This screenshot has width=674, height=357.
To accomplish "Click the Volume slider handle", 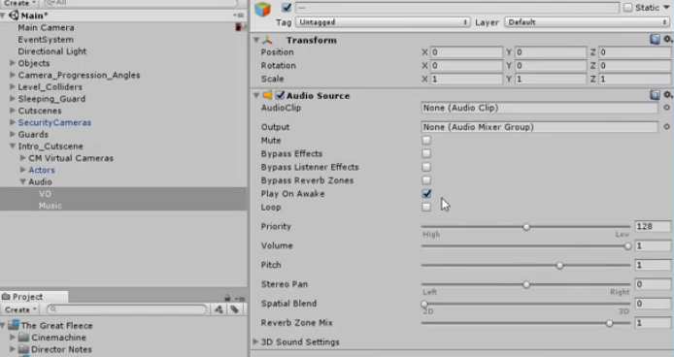I will tap(627, 246).
